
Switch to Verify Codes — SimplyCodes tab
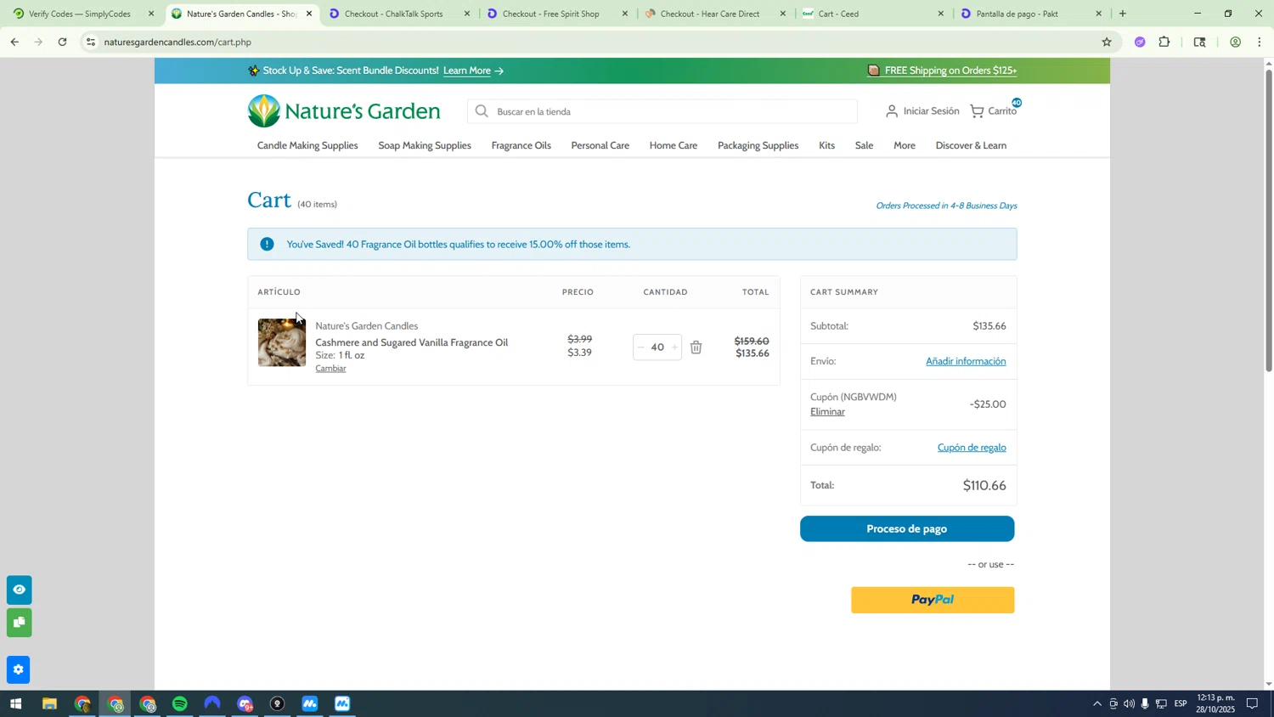tap(81, 14)
